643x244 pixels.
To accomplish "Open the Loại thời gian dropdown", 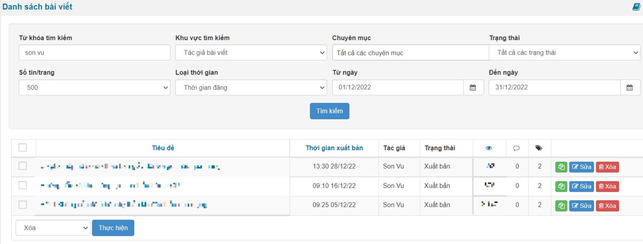I will click(251, 88).
